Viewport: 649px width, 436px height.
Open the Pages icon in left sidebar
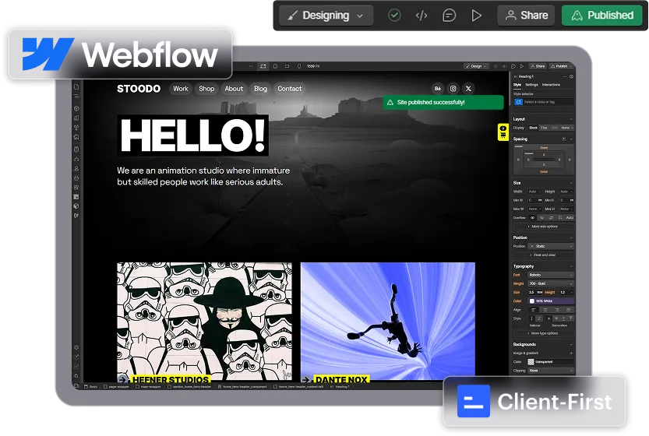click(x=76, y=87)
